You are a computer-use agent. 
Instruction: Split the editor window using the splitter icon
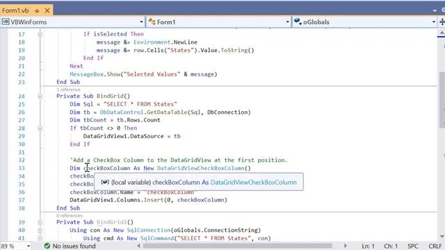442,22
